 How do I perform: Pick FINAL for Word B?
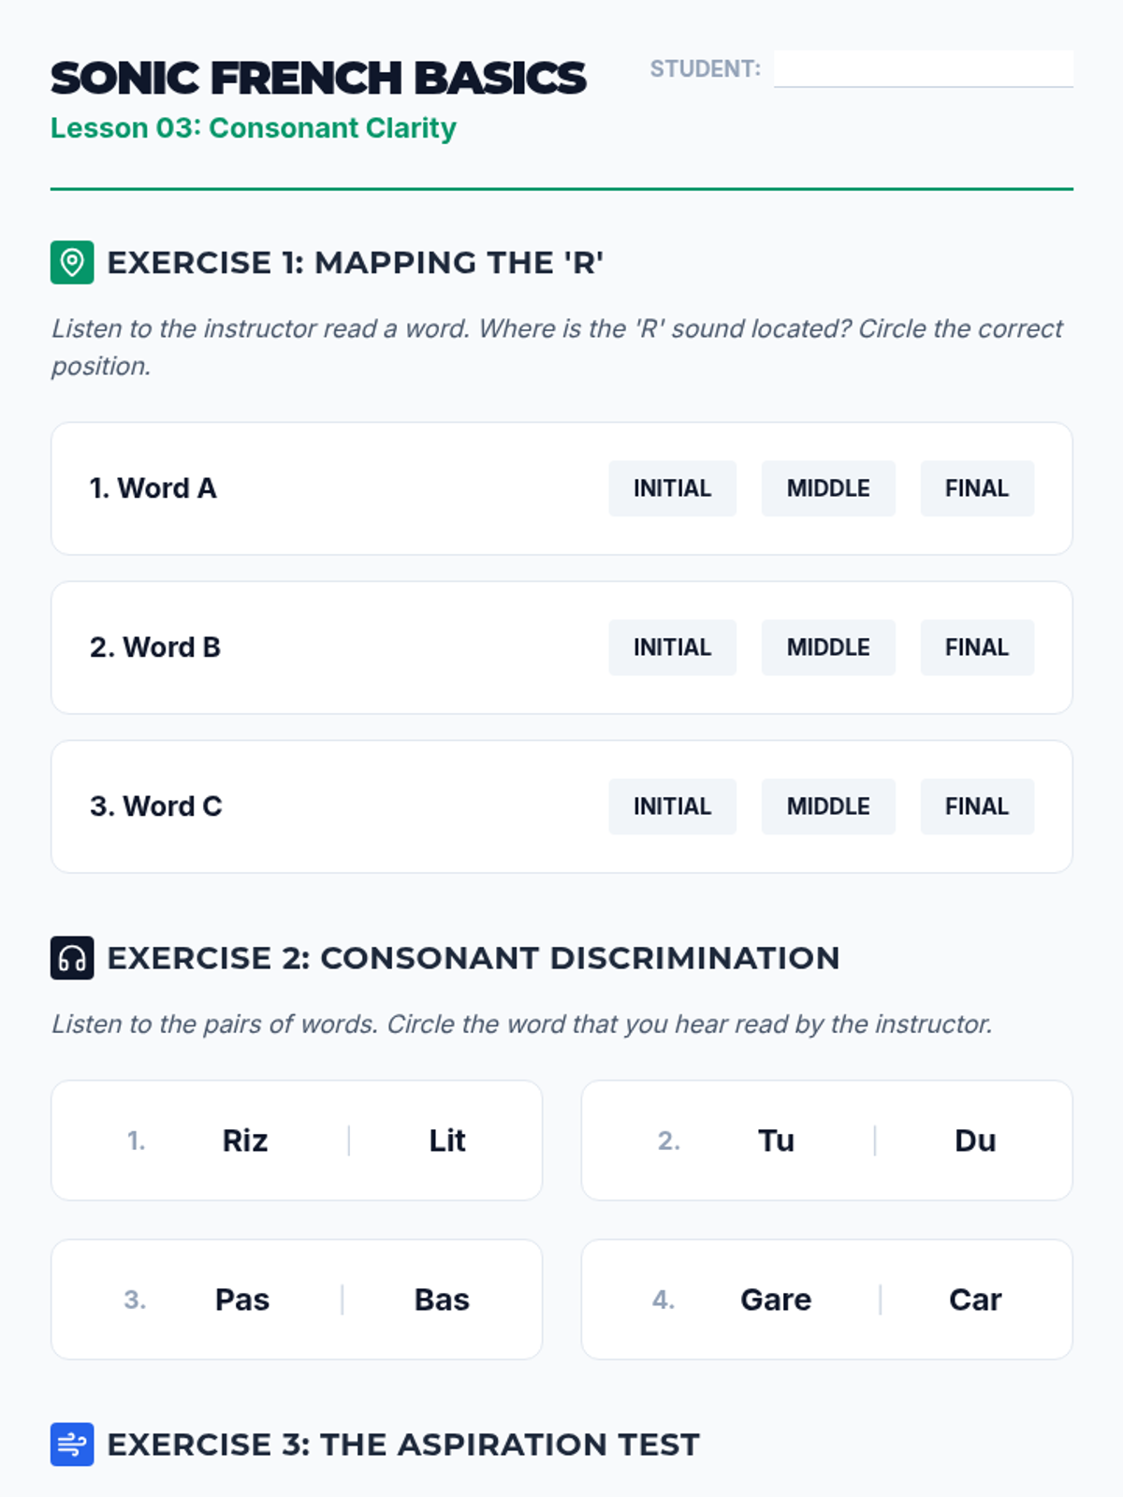coord(977,647)
